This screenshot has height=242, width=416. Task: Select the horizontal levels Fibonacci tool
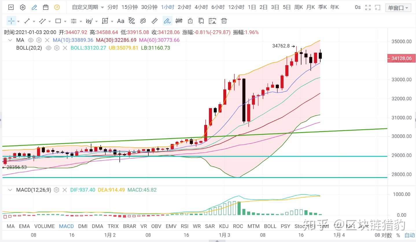74,21
